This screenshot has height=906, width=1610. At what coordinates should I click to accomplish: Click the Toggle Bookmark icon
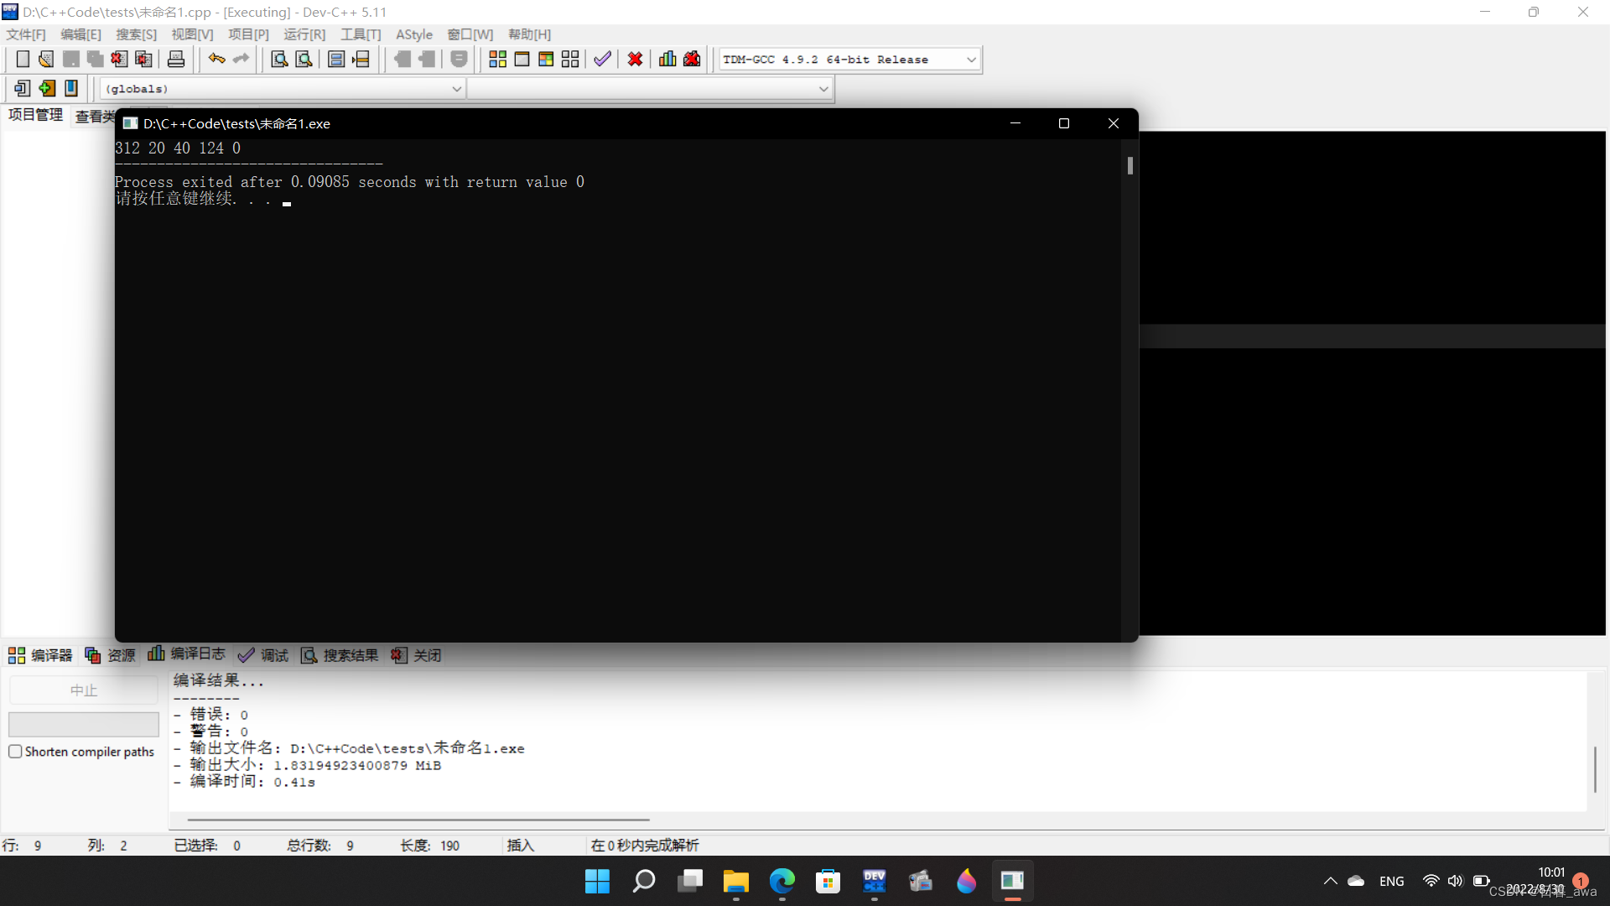point(71,88)
